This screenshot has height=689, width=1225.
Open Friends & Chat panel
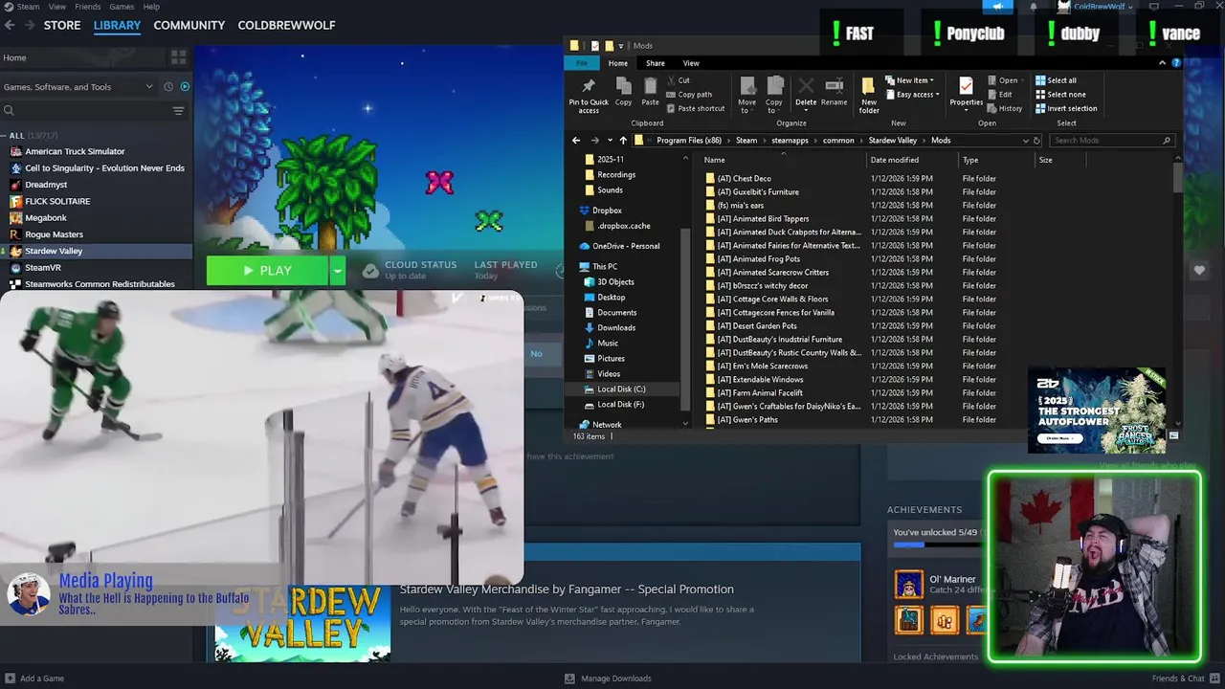(x=1184, y=678)
